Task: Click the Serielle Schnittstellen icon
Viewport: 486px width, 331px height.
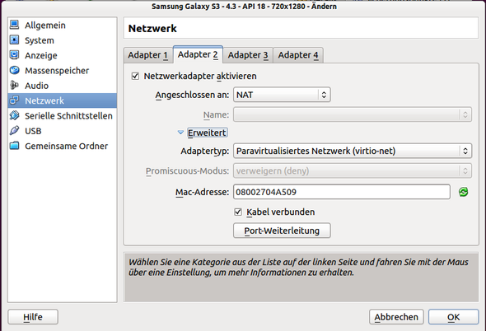Action: pos(14,115)
